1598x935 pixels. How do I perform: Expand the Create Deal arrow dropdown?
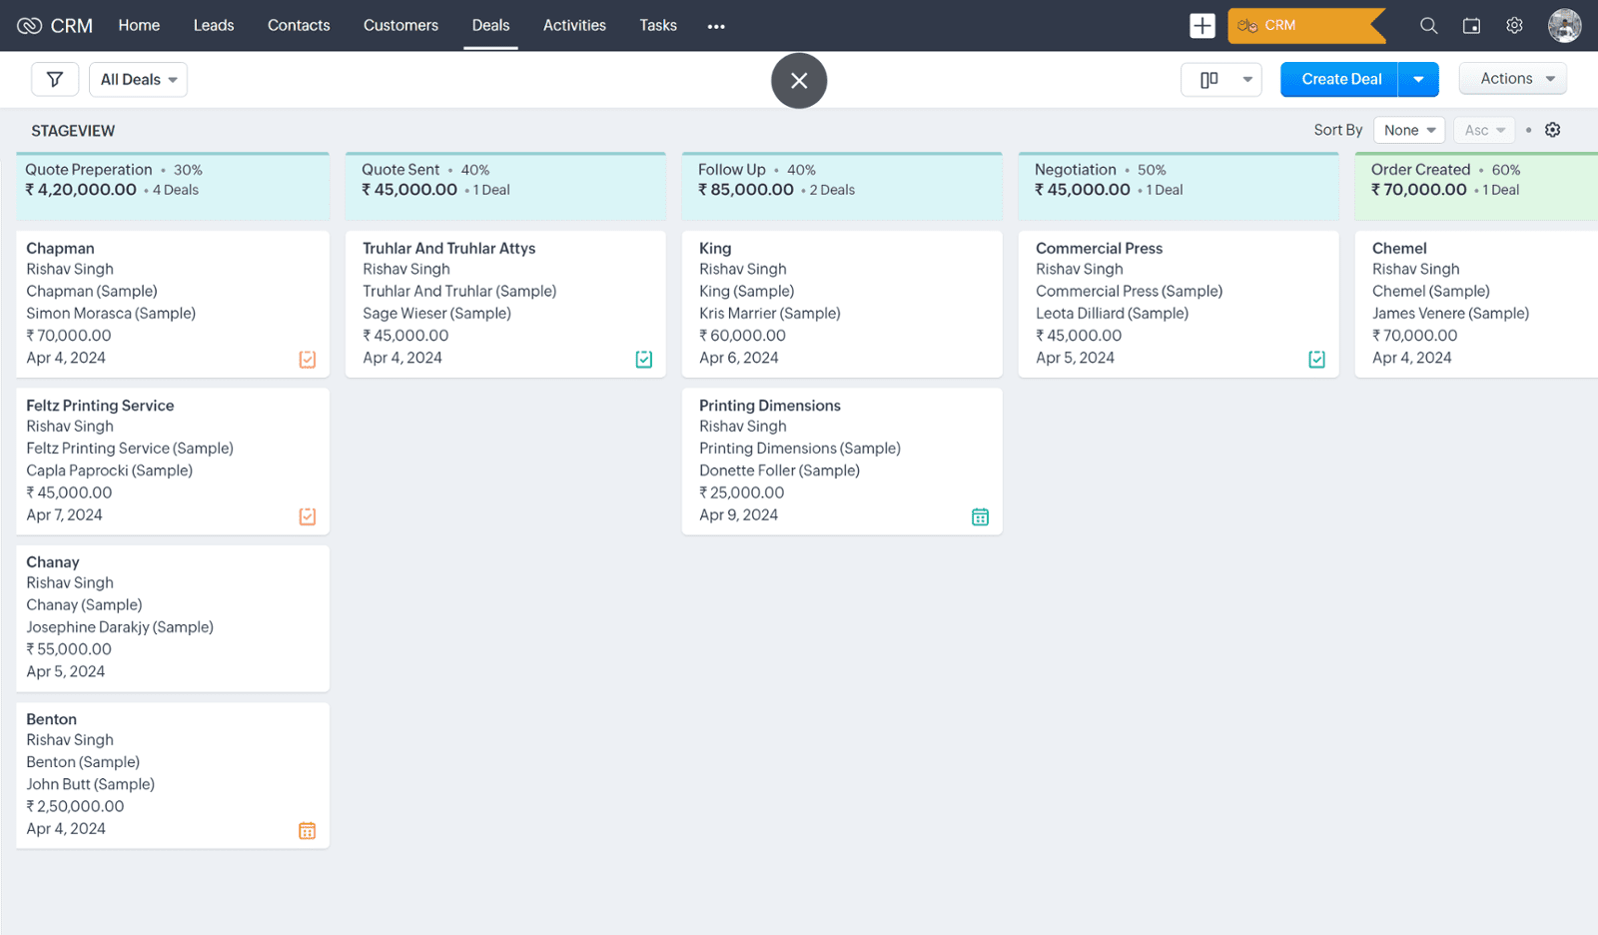pyautogui.click(x=1418, y=80)
